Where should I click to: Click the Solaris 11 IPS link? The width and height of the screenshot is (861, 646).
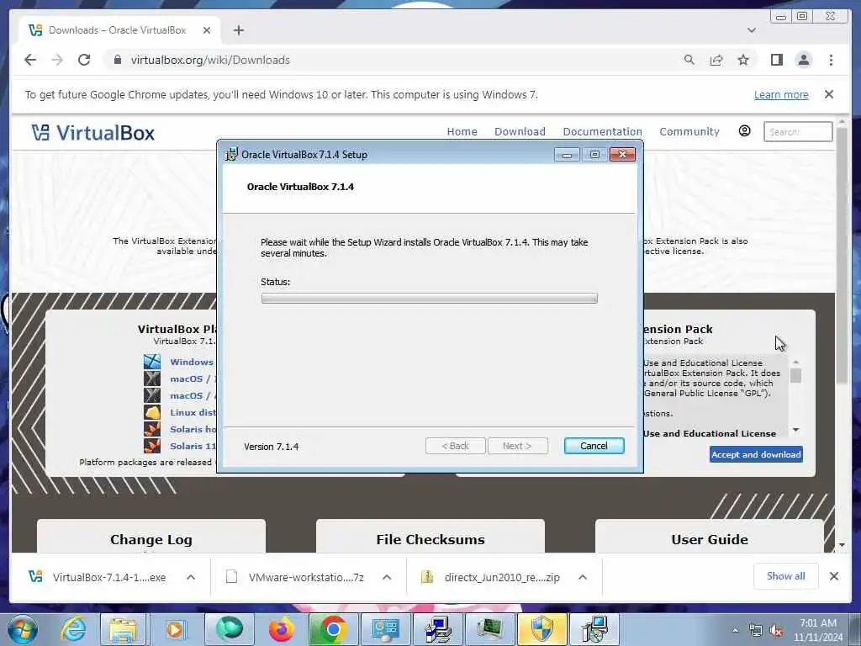click(193, 446)
